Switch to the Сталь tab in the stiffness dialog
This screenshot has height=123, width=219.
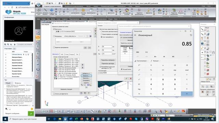point(67,54)
